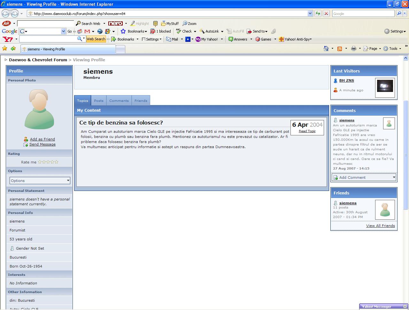
Task: Click the Refresh page icon
Action: (x=318, y=13)
